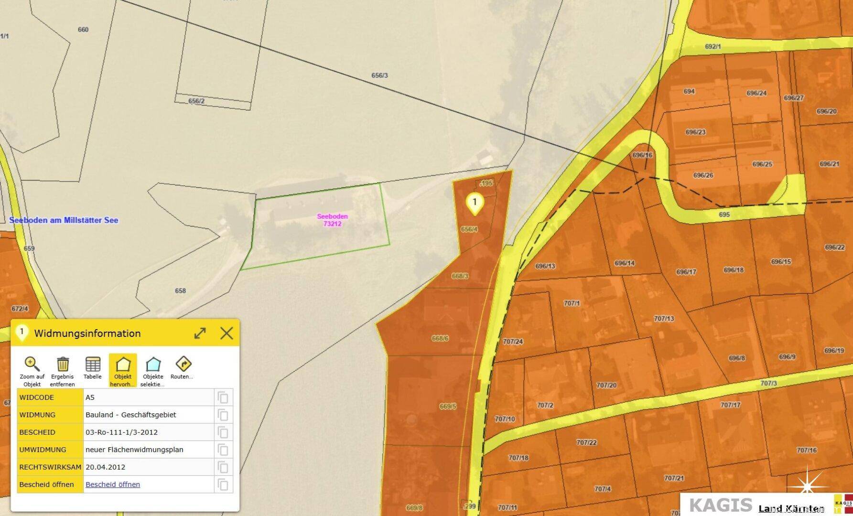The image size is (853, 516).
Task: Select road parcel label 695
Action: (x=724, y=215)
